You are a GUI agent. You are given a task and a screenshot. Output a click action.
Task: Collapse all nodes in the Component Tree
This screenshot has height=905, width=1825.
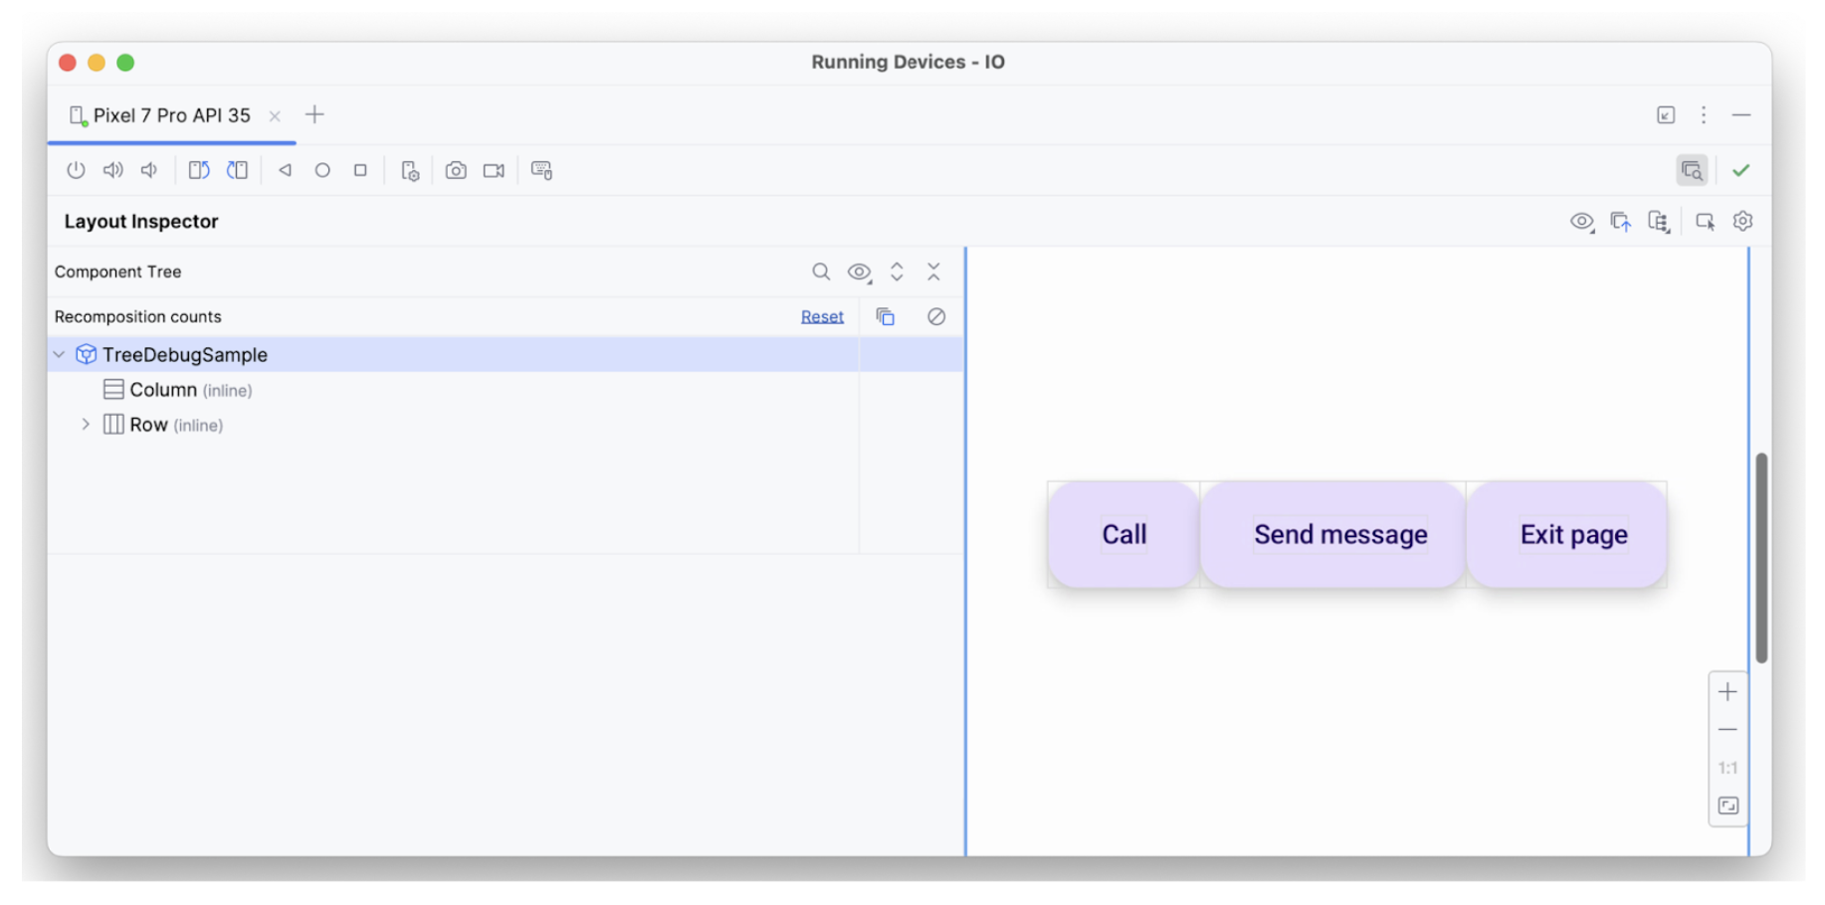pyautogui.click(x=933, y=271)
